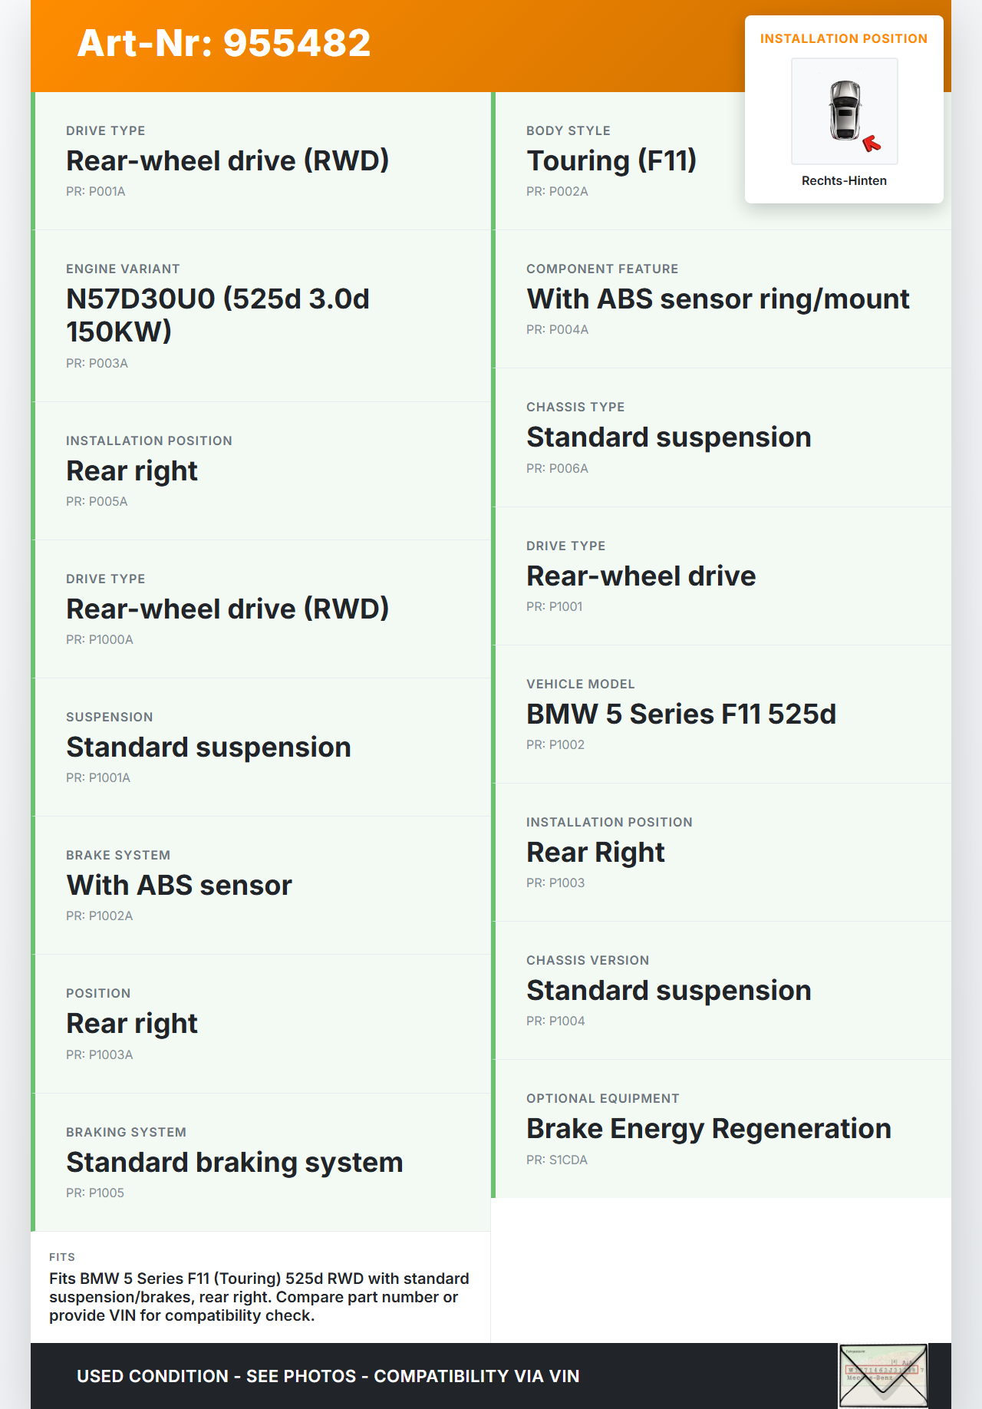982x1409 pixels.
Task: Click the Brake Energy Regeneration equipment entry
Action: [x=709, y=1128]
